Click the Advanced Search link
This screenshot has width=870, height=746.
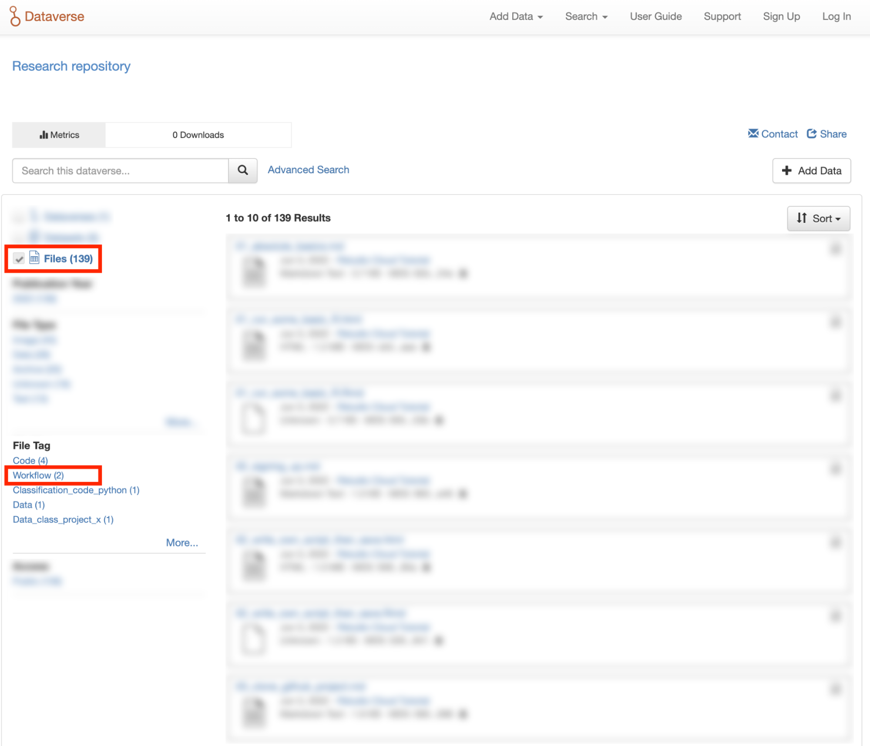(x=308, y=170)
